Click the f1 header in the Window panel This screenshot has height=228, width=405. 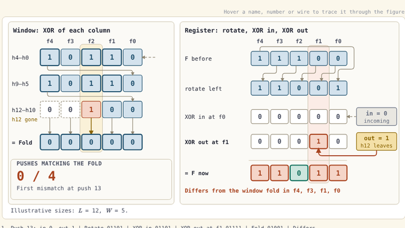click(x=112, y=41)
